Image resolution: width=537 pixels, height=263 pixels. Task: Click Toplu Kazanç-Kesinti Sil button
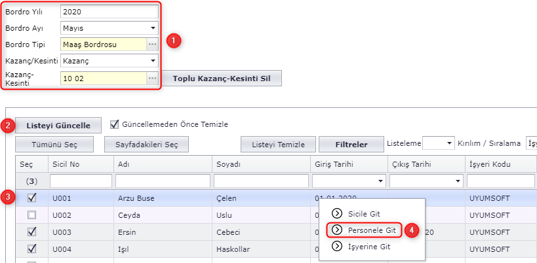(222, 79)
